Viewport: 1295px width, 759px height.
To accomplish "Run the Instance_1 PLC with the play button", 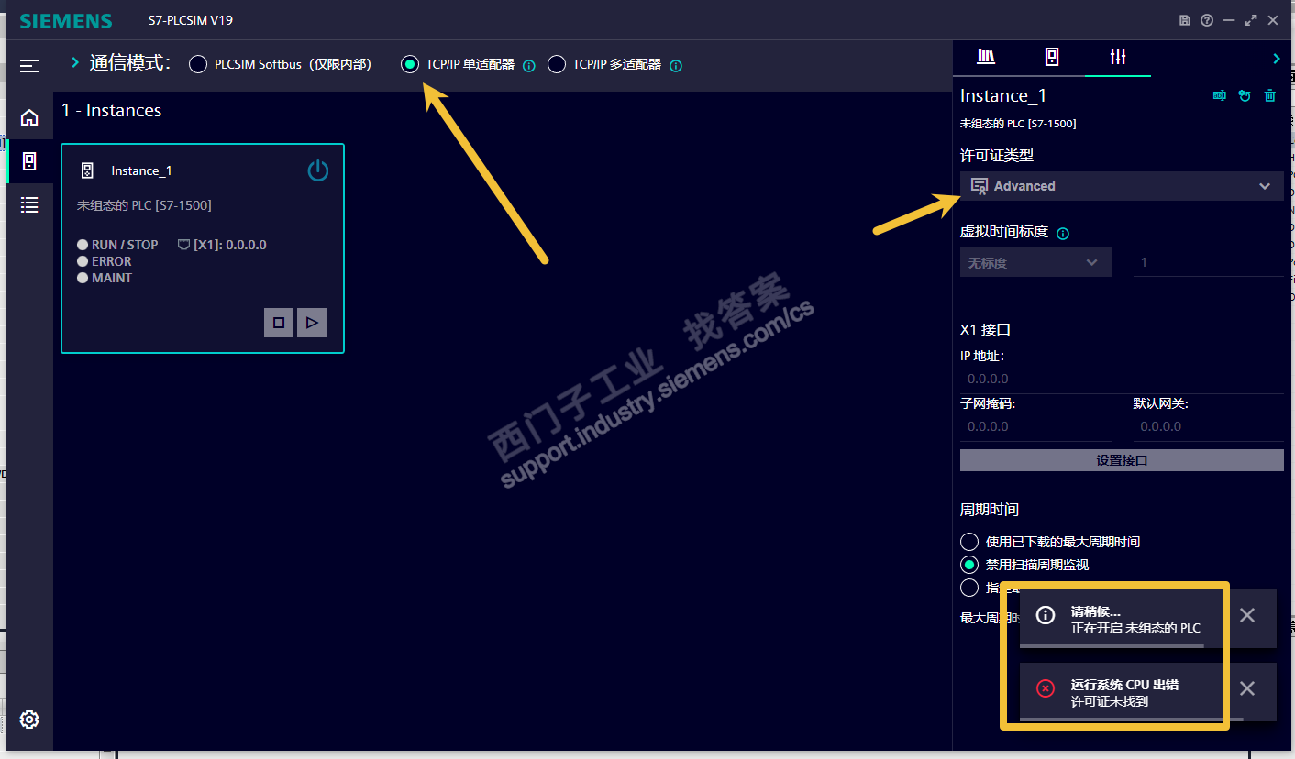I will tap(312, 323).
